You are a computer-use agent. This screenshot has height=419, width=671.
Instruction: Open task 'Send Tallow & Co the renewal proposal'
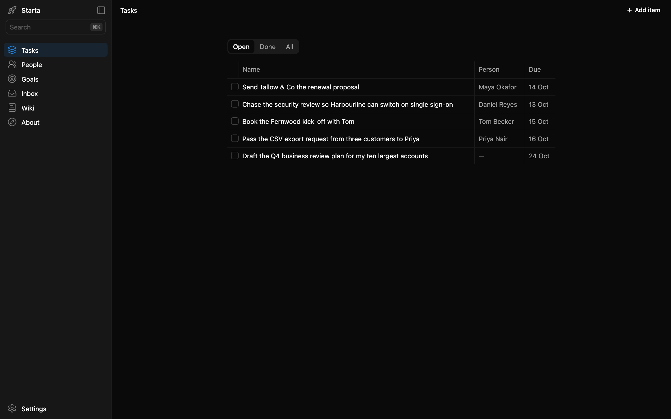click(301, 87)
